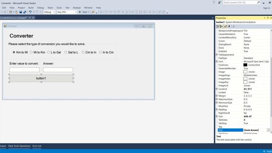
Task: Select button1 on the form designer
Action: pos(41,78)
